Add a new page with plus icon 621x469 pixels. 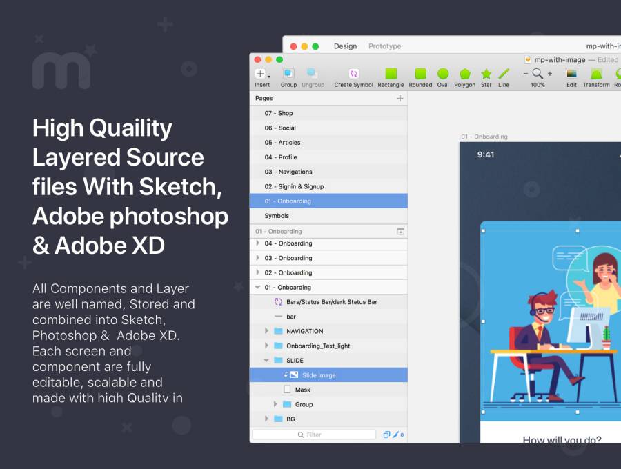(x=400, y=99)
